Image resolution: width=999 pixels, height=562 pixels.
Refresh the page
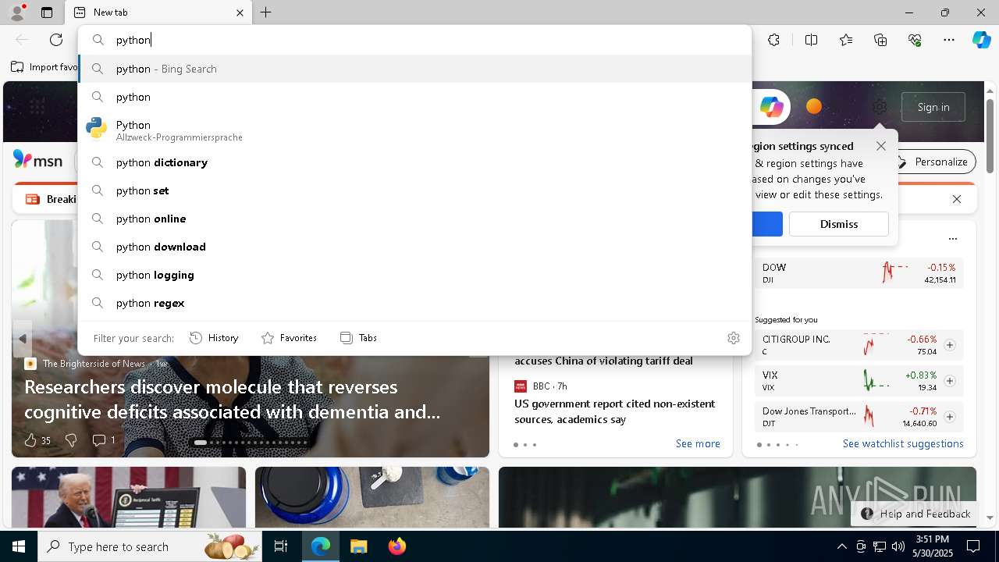click(56, 40)
